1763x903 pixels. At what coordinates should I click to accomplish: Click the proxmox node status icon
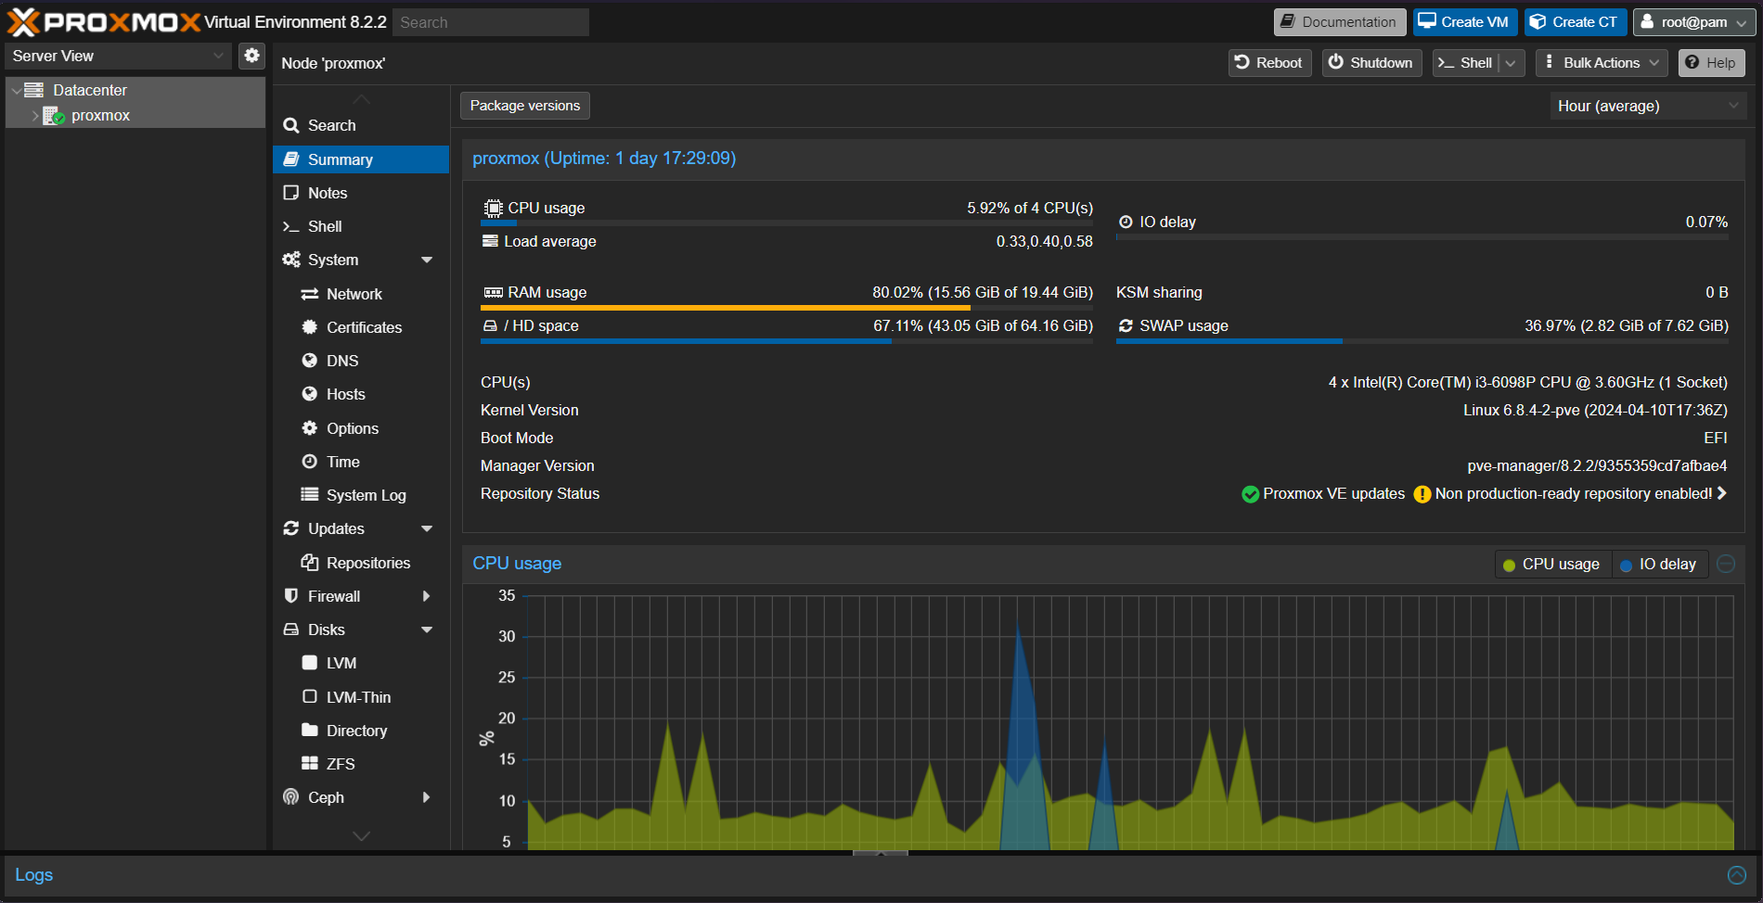click(55, 116)
